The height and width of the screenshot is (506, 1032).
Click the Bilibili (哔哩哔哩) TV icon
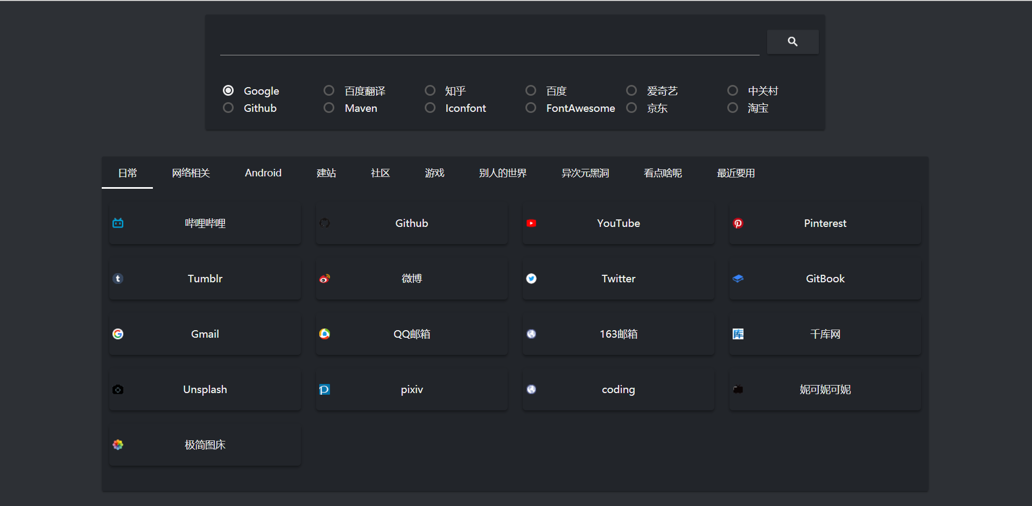[118, 223]
